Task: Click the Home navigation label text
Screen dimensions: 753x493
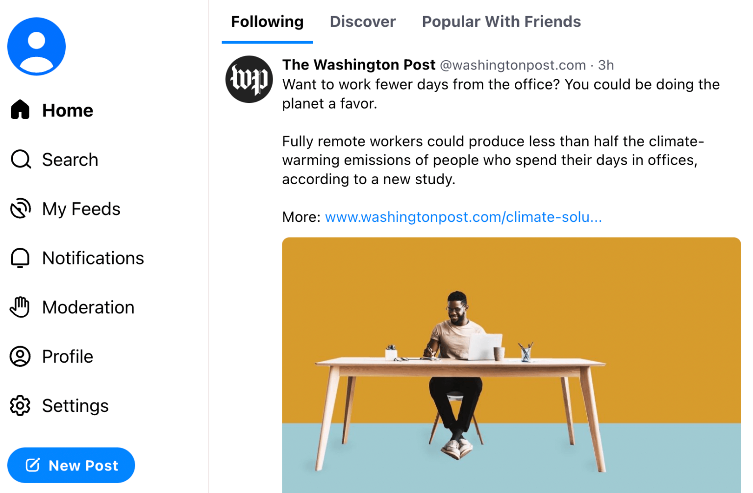Action: pyautogui.click(x=67, y=110)
